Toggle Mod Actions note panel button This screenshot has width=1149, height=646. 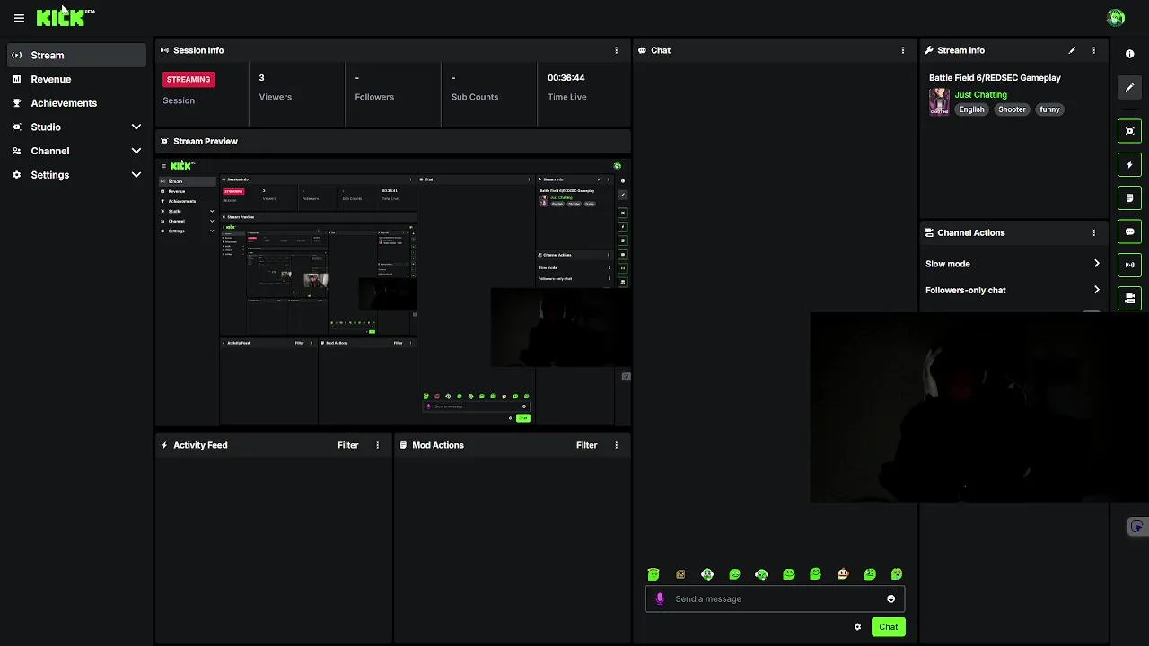[x=1130, y=198]
